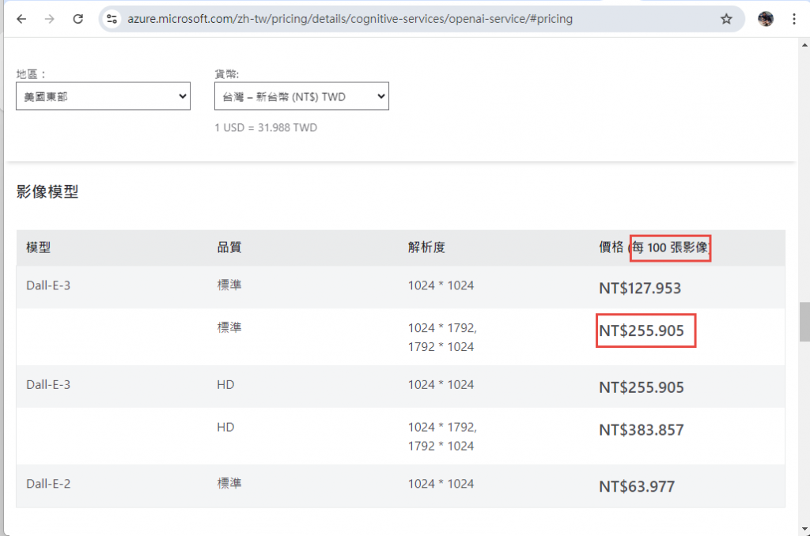Click the 地區 label
Screen dimensions: 810x536
[x=31, y=74]
